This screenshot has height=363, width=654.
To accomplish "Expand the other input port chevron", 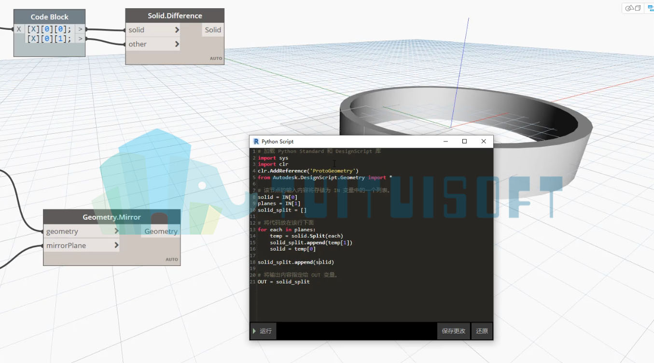I will point(177,44).
